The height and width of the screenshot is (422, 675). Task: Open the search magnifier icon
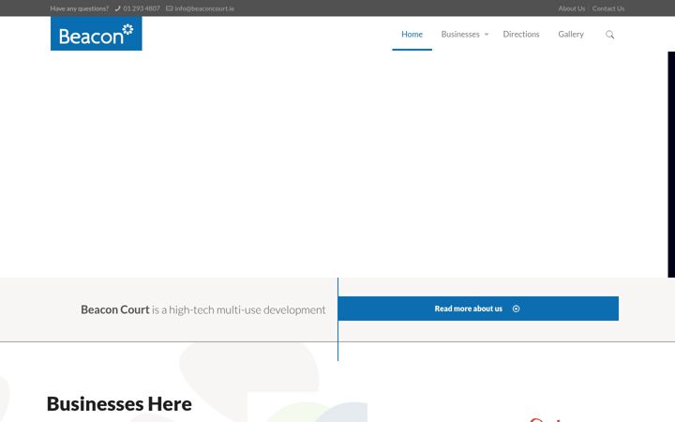(x=609, y=35)
